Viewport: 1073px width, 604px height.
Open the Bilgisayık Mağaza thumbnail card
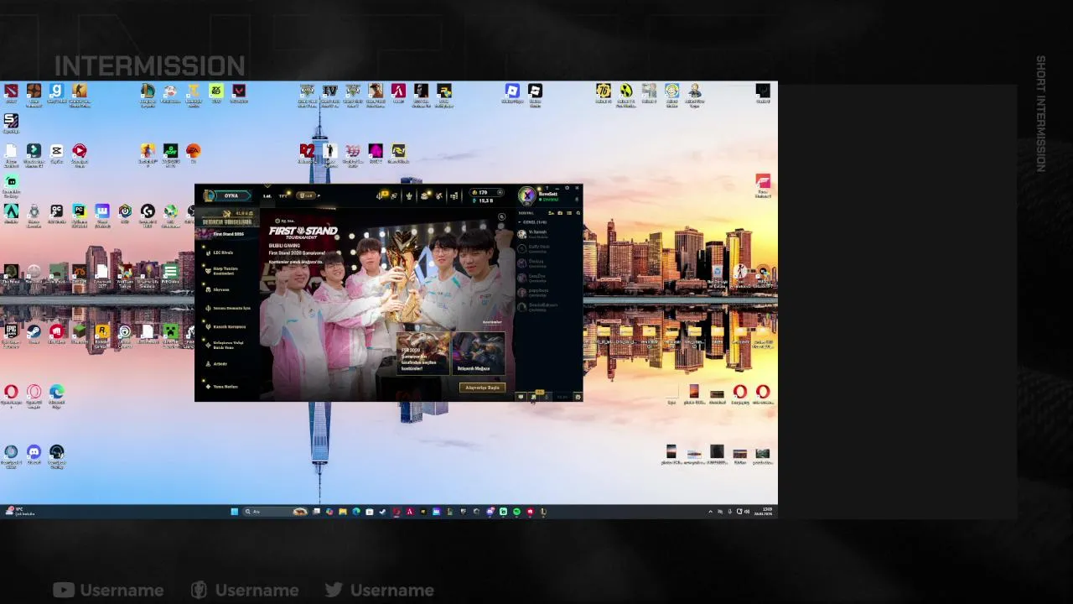[479, 353]
